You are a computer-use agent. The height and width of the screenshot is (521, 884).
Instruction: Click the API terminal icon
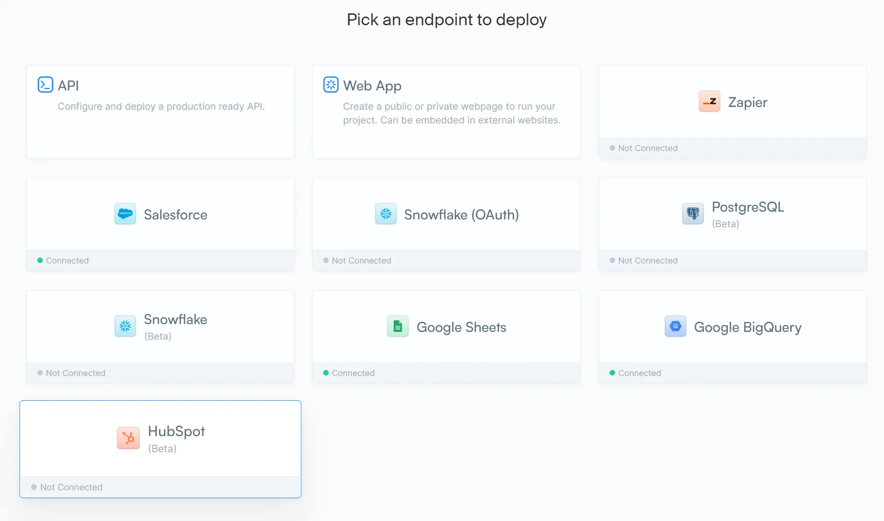coord(45,85)
